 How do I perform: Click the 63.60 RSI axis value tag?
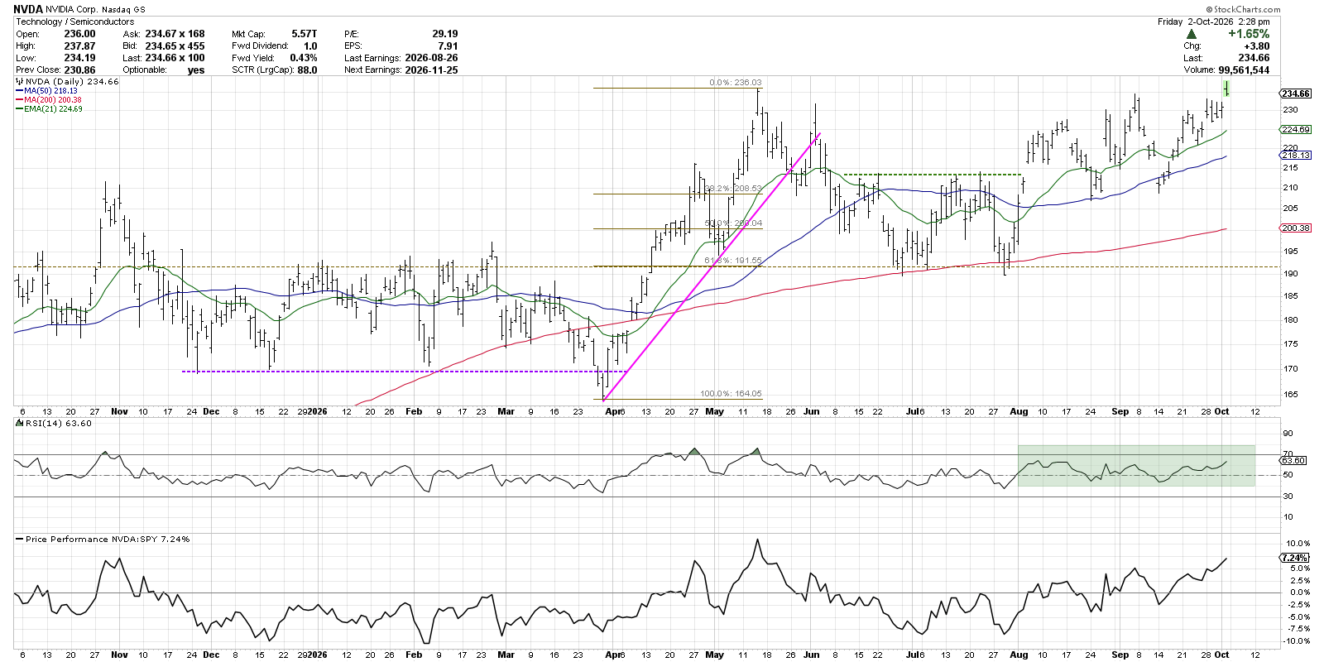coord(1294,460)
